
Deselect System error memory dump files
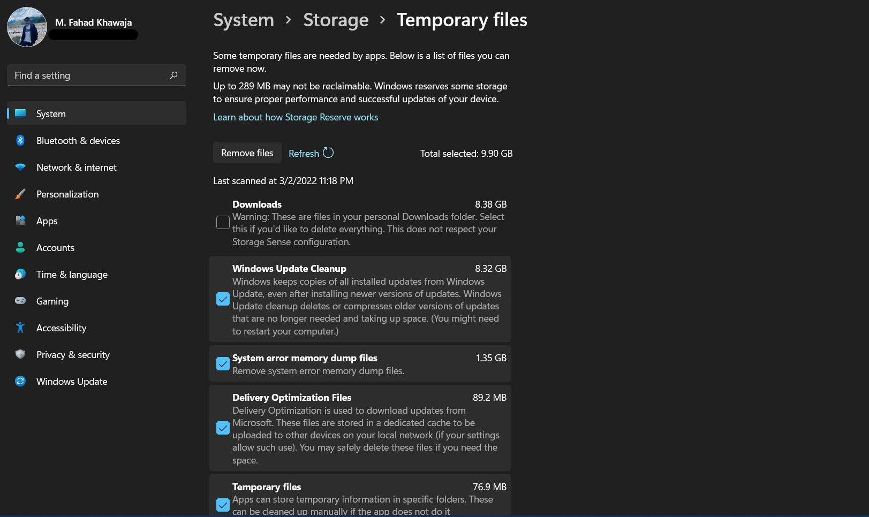(x=223, y=364)
